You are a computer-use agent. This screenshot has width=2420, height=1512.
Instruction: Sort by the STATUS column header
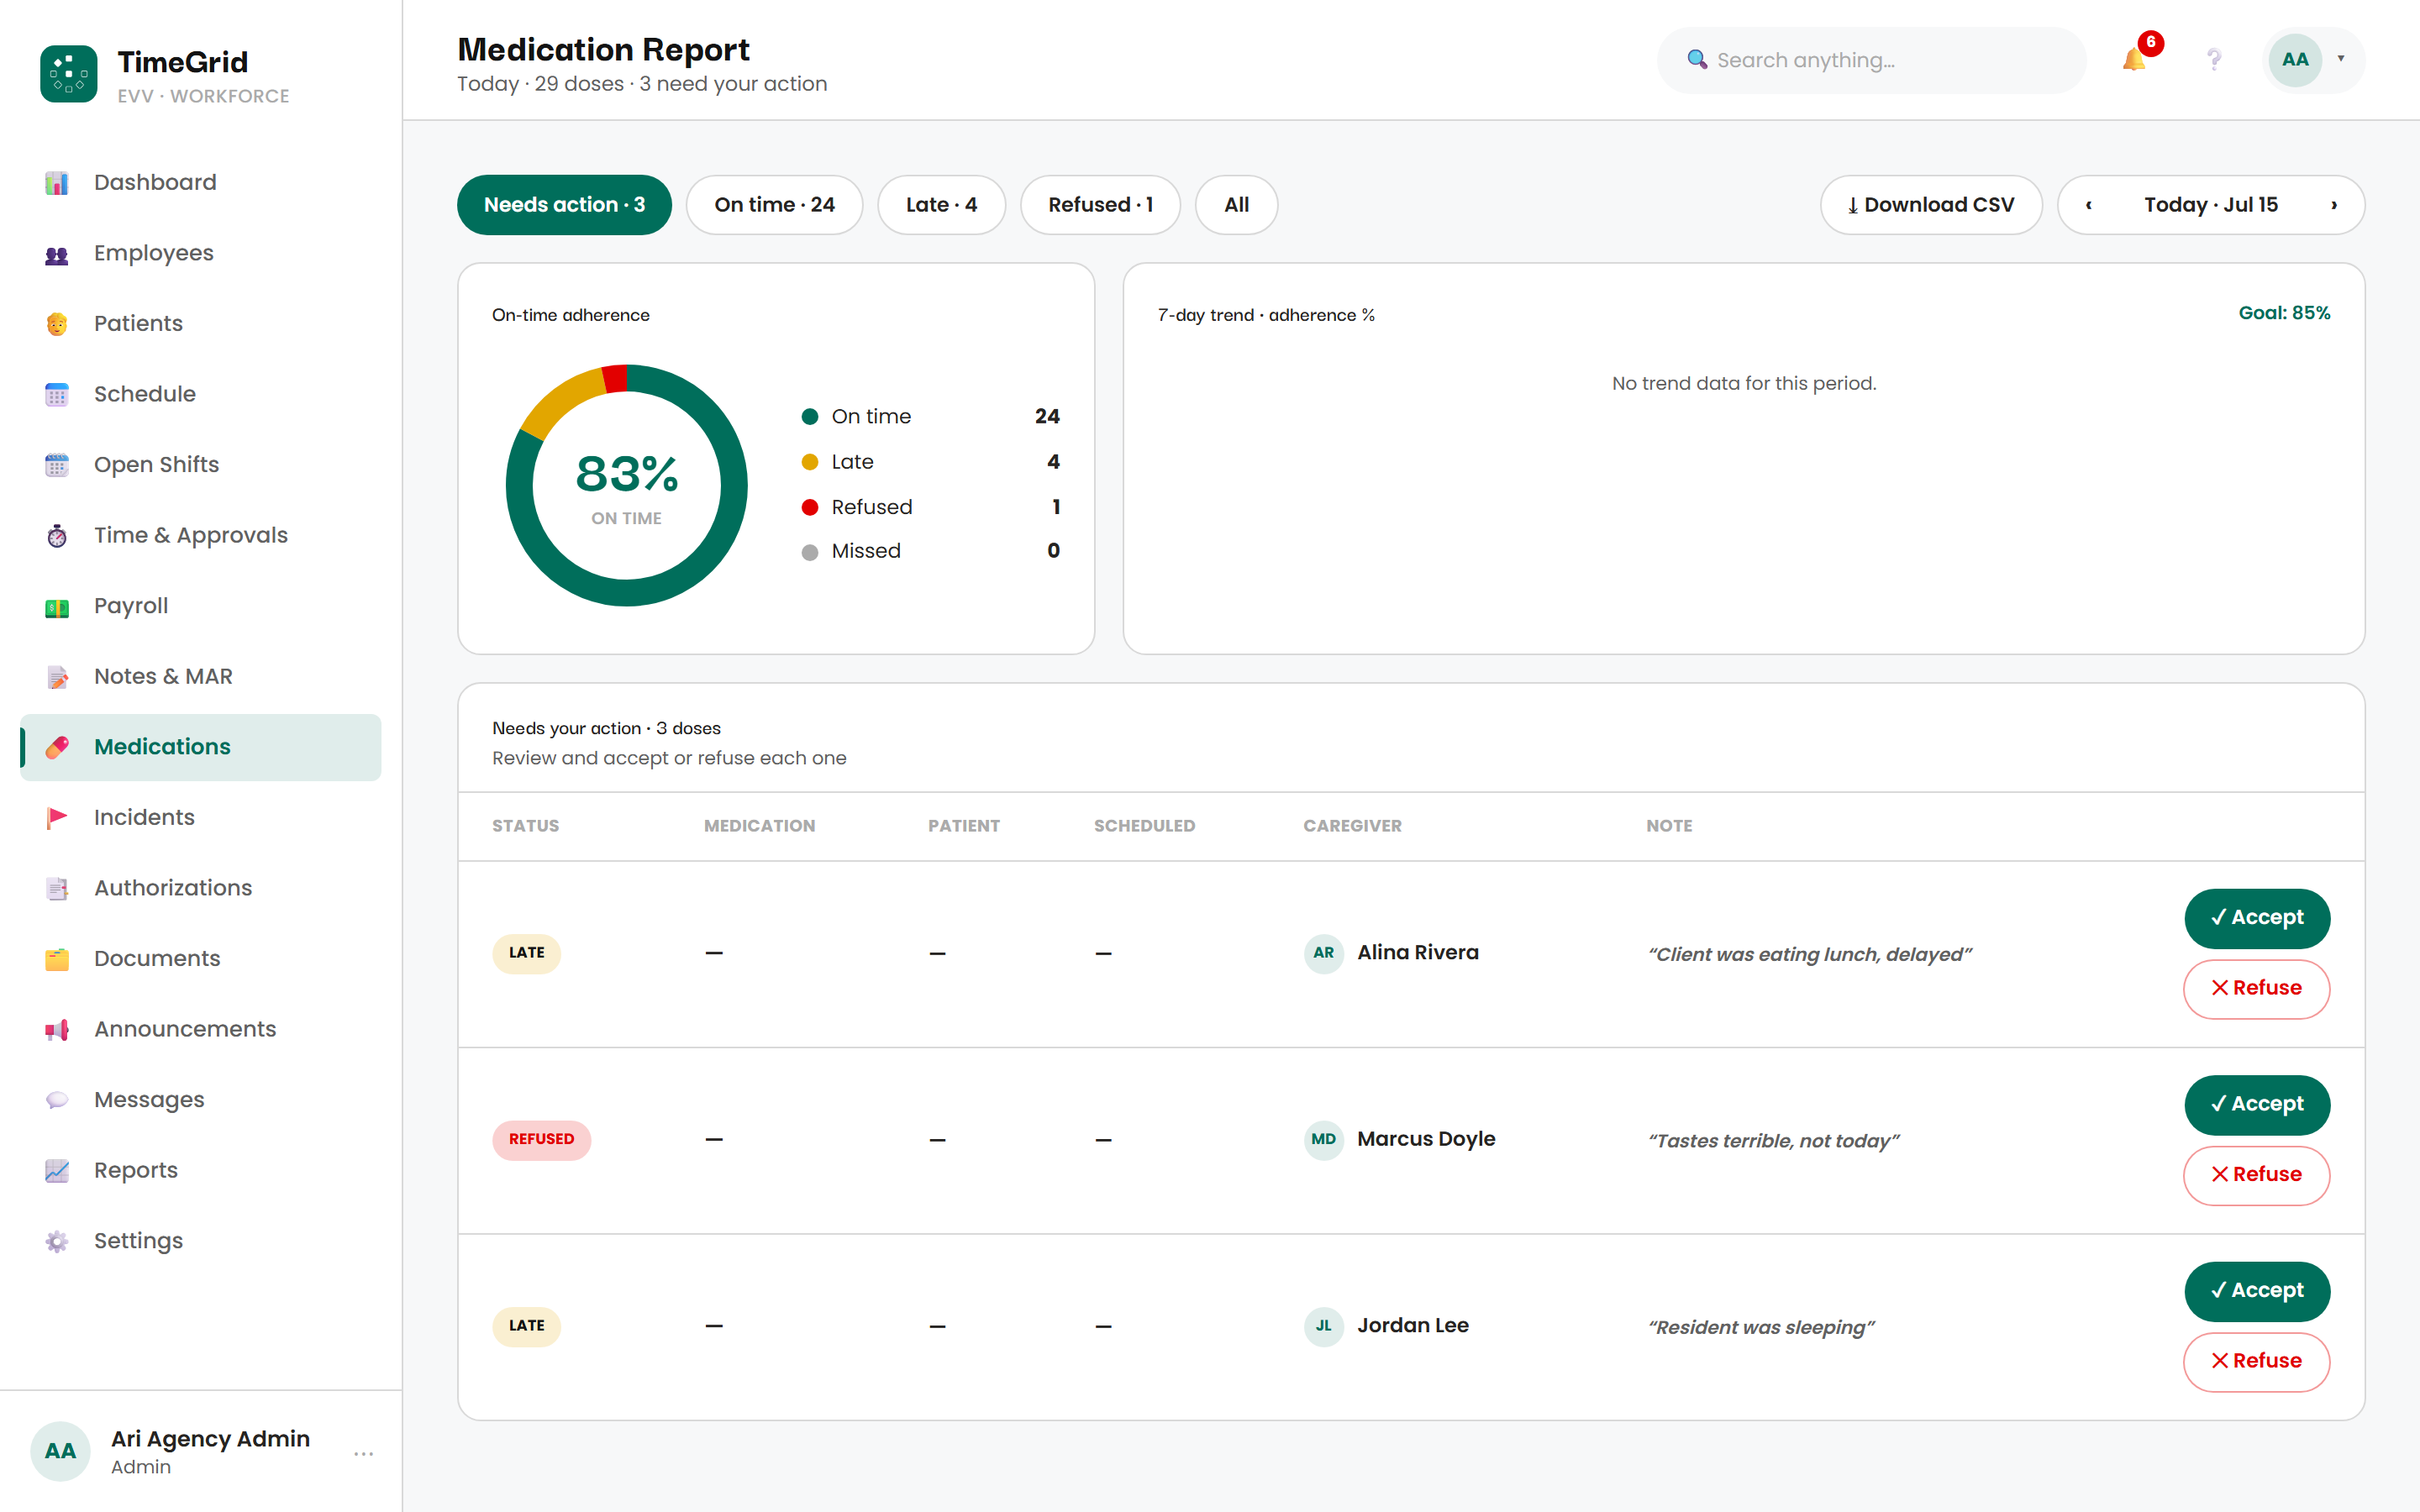525,826
